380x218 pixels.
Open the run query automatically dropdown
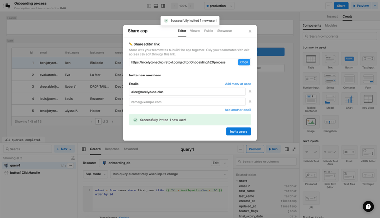[x=169, y=174]
